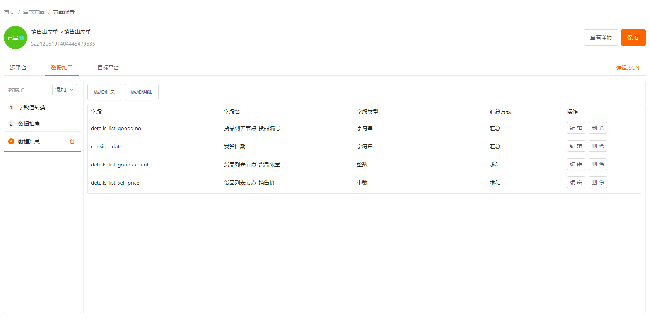650x319 pixels.
Task: Edit the details_list_goods_count row
Action: click(x=576, y=164)
